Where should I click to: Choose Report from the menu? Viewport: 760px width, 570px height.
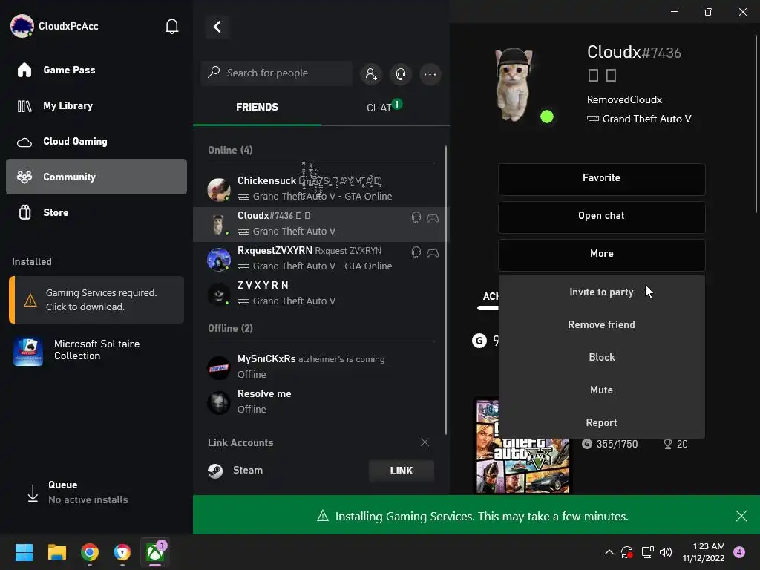pyautogui.click(x=601, y=422)
